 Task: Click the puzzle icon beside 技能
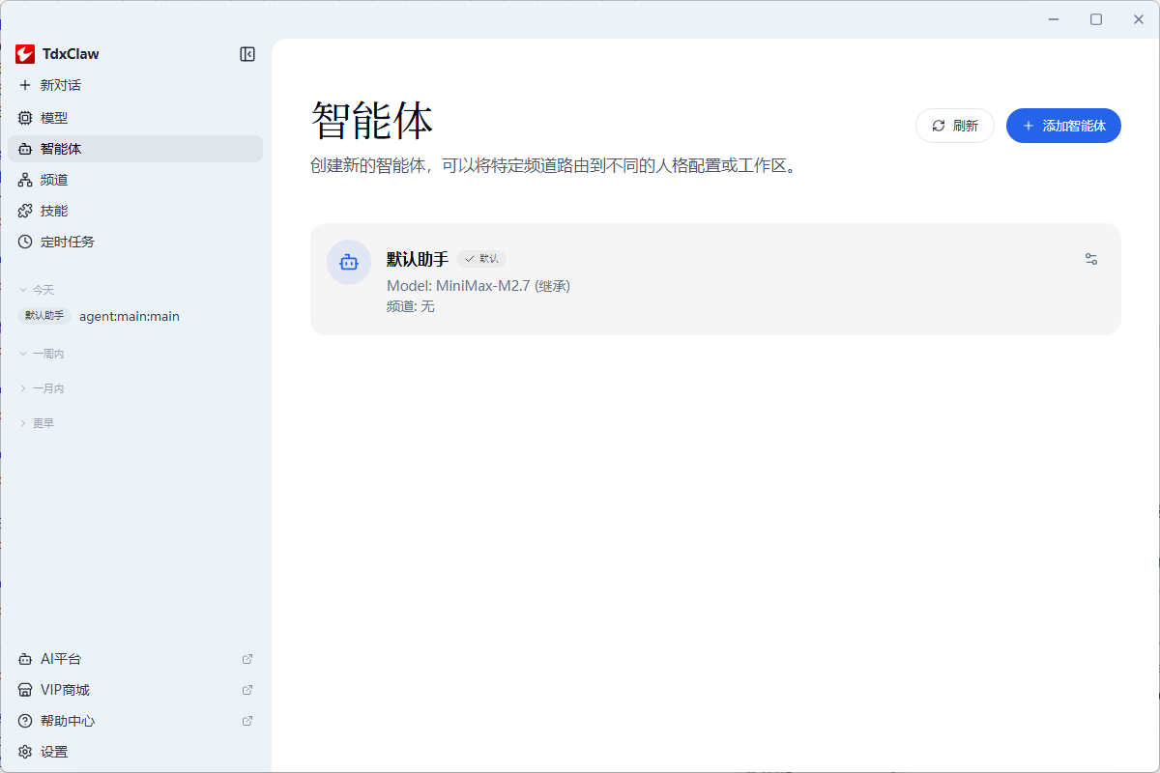[25, 211]
